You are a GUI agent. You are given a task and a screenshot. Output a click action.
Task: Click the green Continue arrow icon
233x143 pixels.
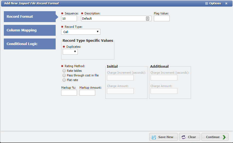224,137
